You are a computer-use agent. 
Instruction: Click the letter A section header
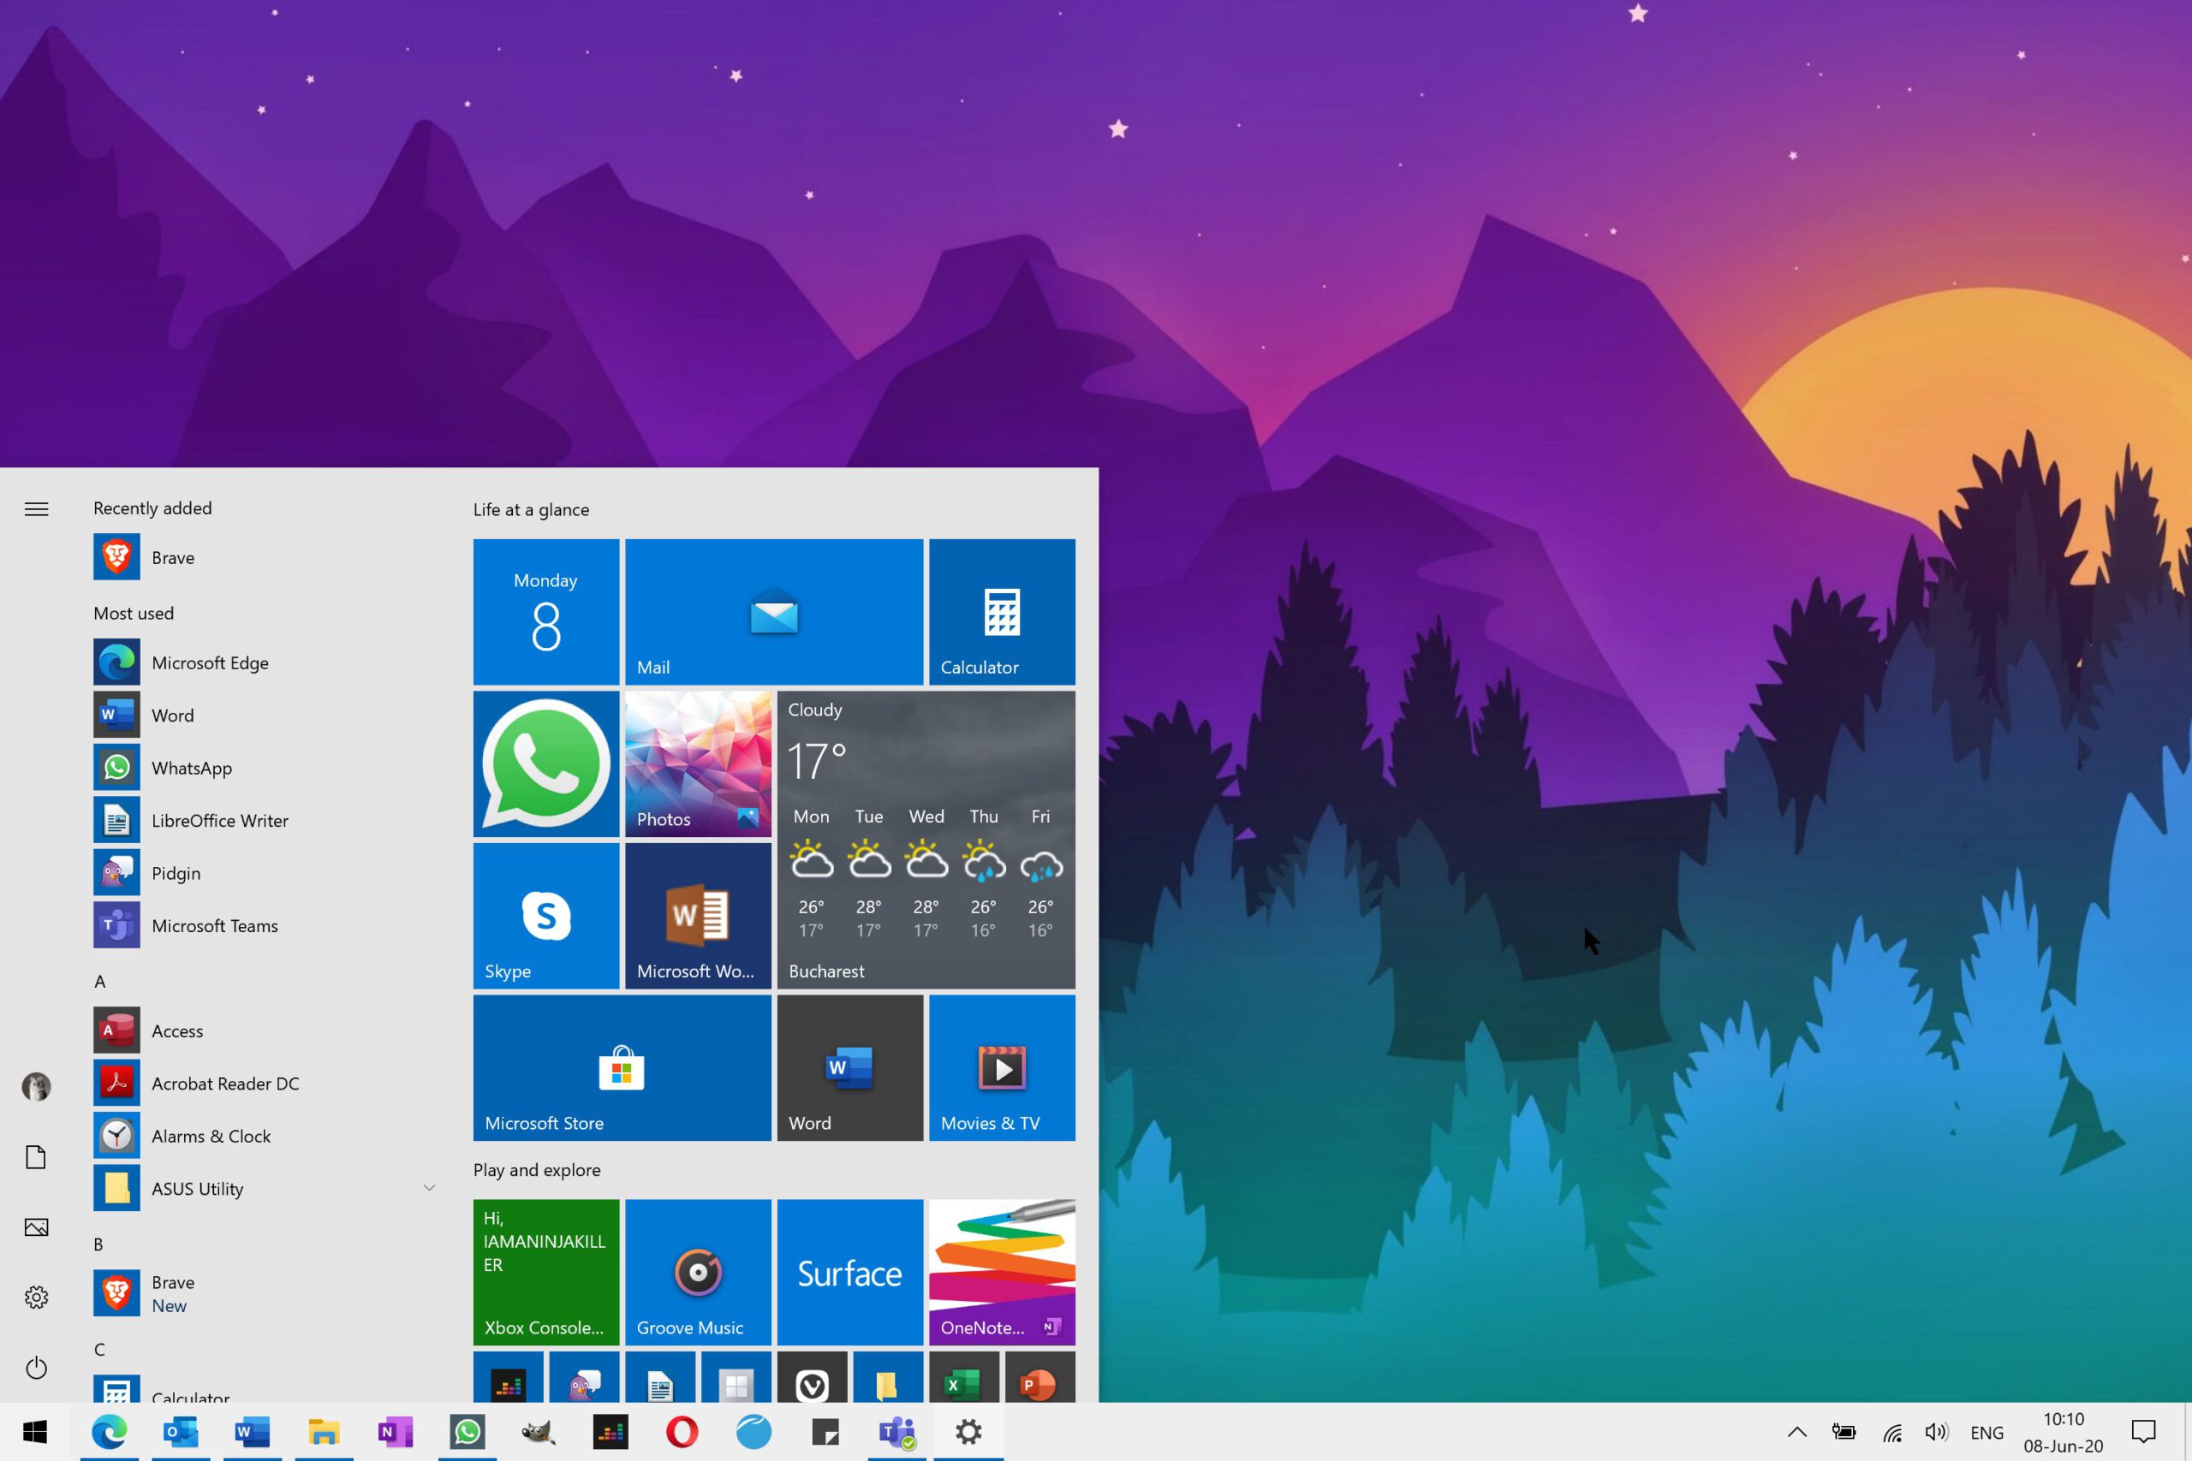point(99,981)
